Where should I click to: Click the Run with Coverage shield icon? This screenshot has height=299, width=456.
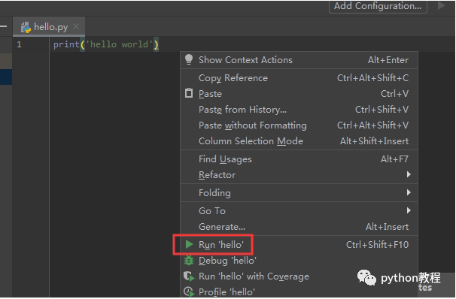(x=189, y=276)
